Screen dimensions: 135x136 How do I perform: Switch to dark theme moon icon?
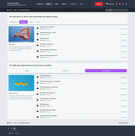11,128
